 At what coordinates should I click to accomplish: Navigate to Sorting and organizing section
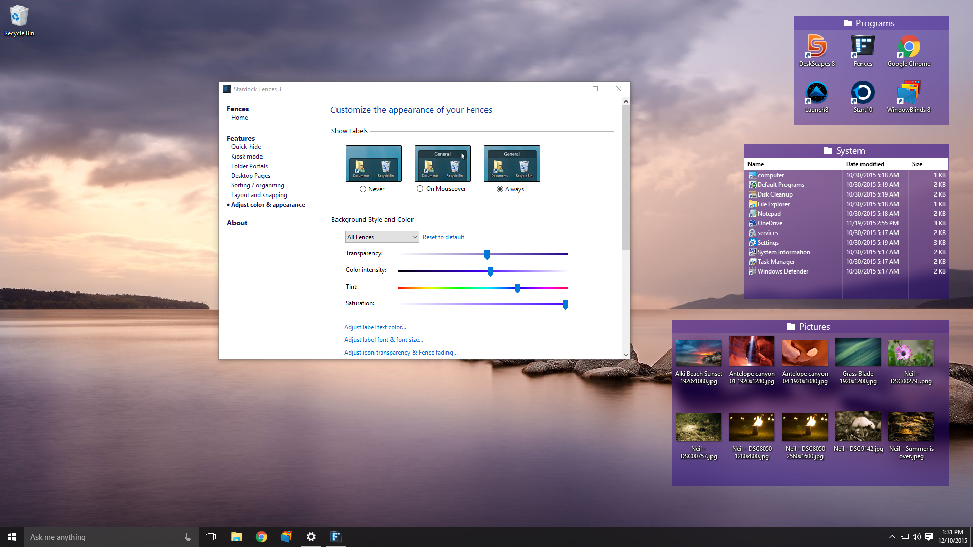click(257, 185)
